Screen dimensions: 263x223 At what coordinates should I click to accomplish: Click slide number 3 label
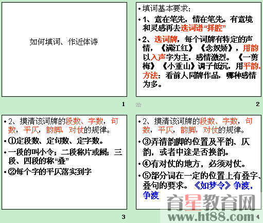(x=124, y=217)
